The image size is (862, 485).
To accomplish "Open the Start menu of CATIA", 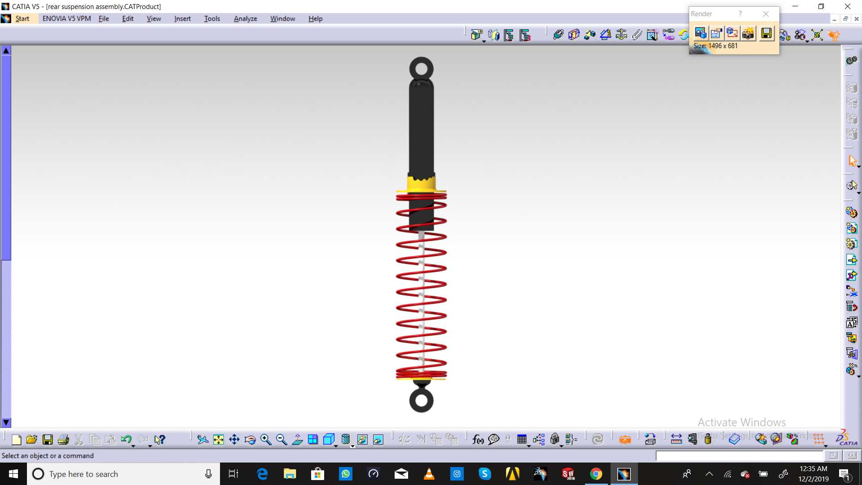I will pos(22,18).
